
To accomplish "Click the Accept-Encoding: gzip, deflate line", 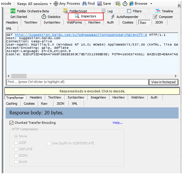I will (37, 48).
